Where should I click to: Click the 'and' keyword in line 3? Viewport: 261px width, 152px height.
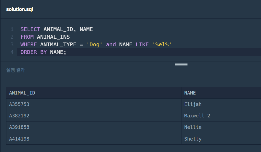pyautogui.click(x=111, y=44)
